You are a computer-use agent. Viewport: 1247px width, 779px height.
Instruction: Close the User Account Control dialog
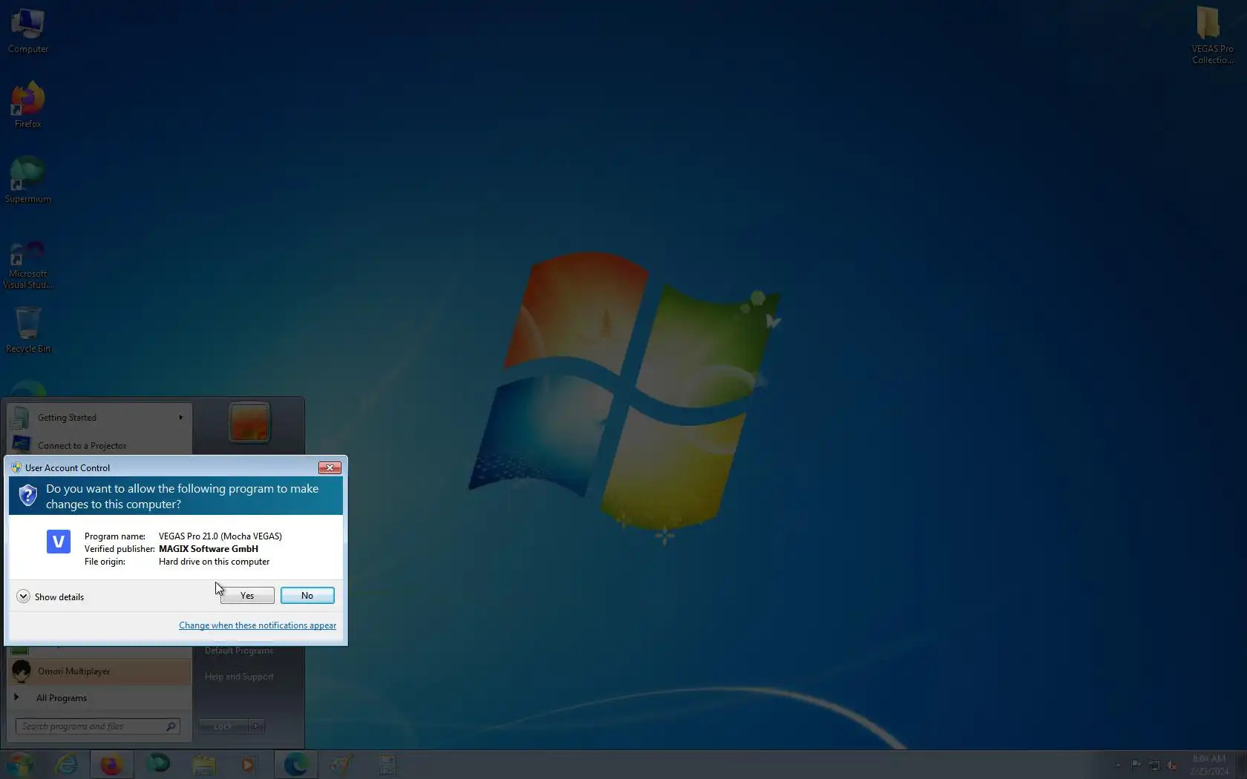click(330, 467)
